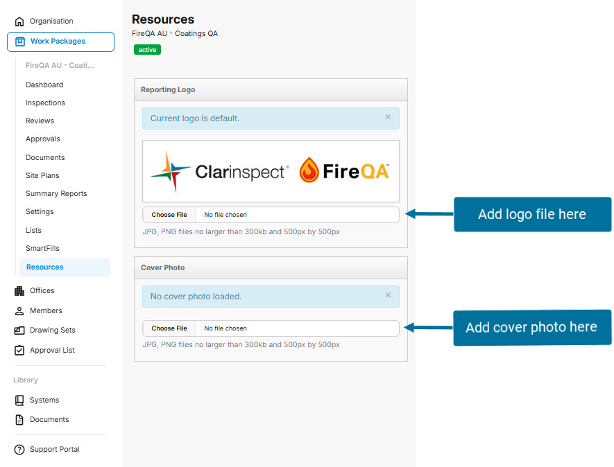
Task: Click the Work Packages box icon
Action: pos(20,42)
